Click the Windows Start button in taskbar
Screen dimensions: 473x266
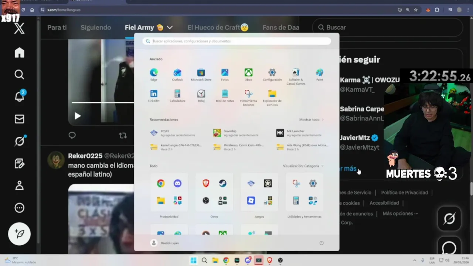(193, 260)
